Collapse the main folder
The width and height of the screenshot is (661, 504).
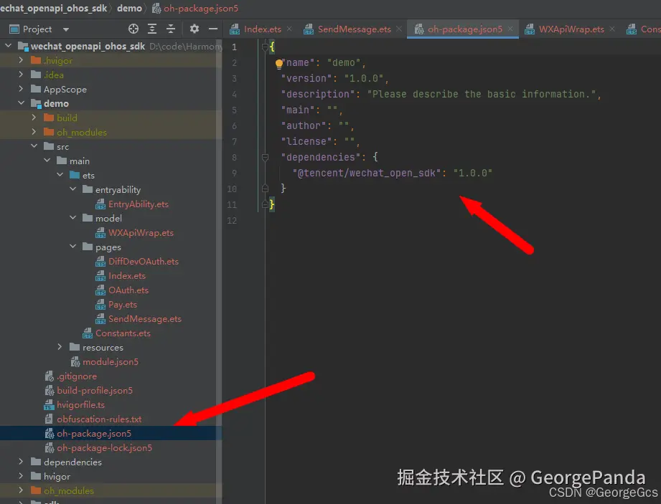point(47,161)
